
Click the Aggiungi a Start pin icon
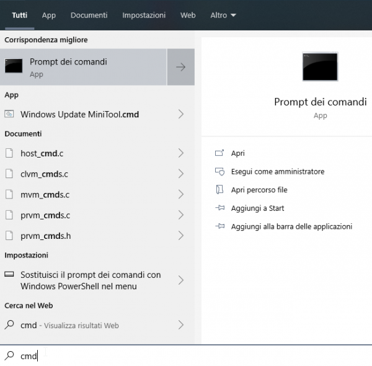click(219, 208)
